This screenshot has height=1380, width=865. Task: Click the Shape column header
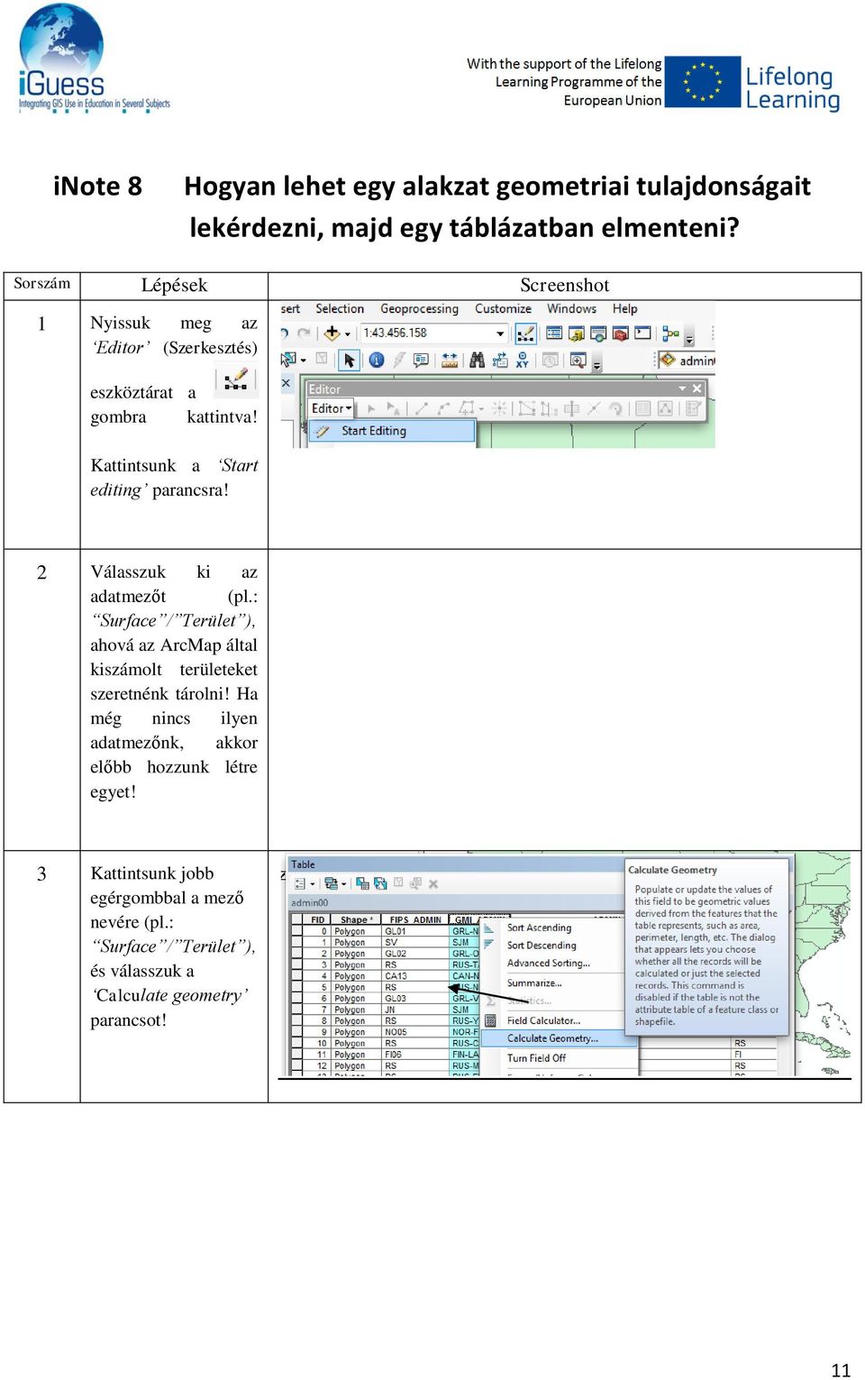point(355,920)
